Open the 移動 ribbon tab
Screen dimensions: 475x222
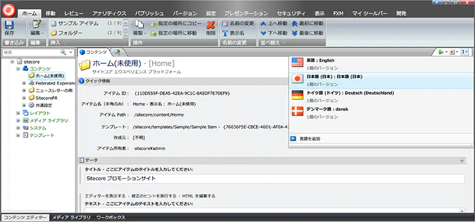(x=50, y=13)
